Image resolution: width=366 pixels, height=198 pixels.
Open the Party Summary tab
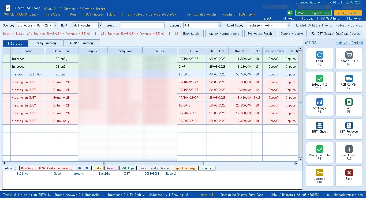[x=46, y=43]
